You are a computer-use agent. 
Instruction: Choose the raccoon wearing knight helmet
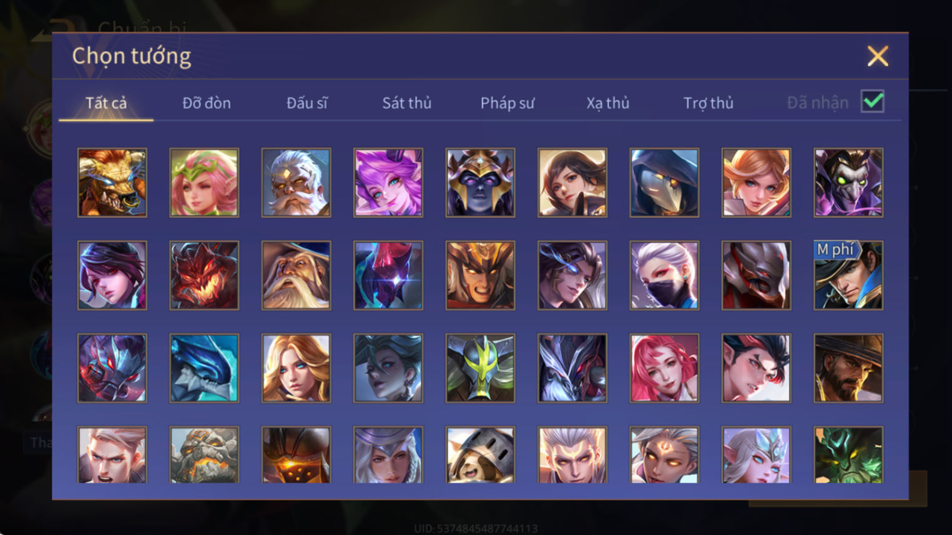480,455
